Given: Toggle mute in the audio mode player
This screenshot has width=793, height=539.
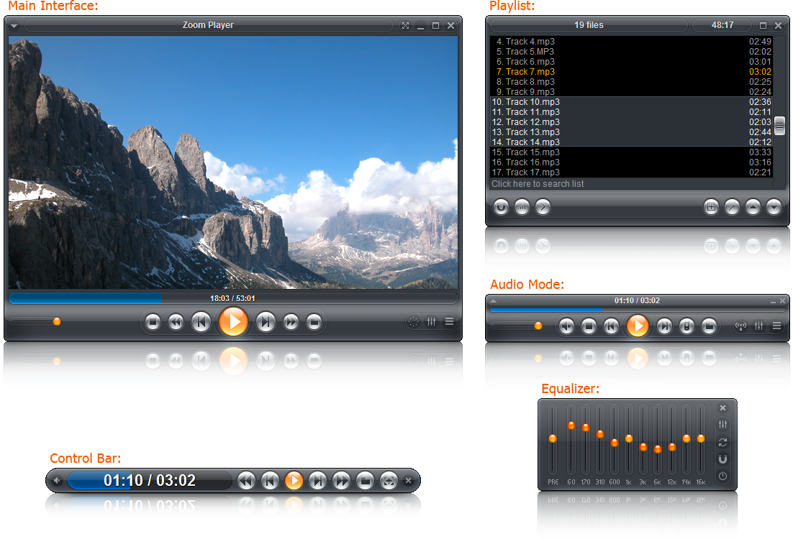Looking at the screenshot, I should point(566,326).
